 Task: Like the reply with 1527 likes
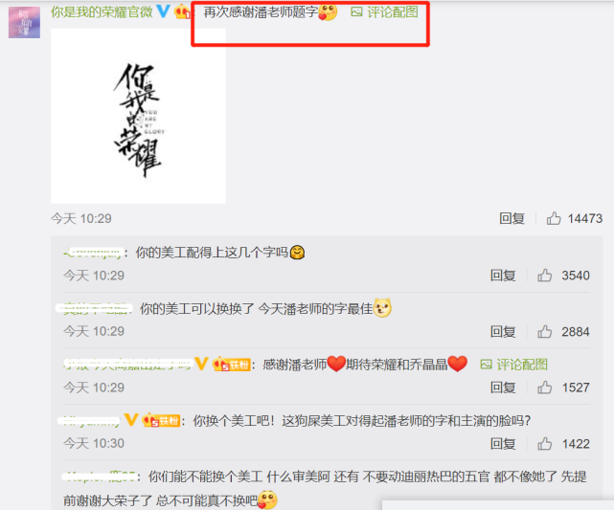(544, 388)
